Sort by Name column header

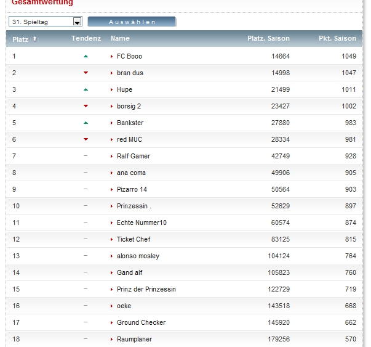click(x=120, y=39)
